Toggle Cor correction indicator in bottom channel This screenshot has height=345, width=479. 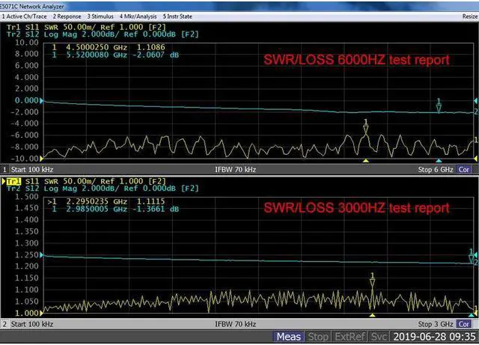point(465,324)
